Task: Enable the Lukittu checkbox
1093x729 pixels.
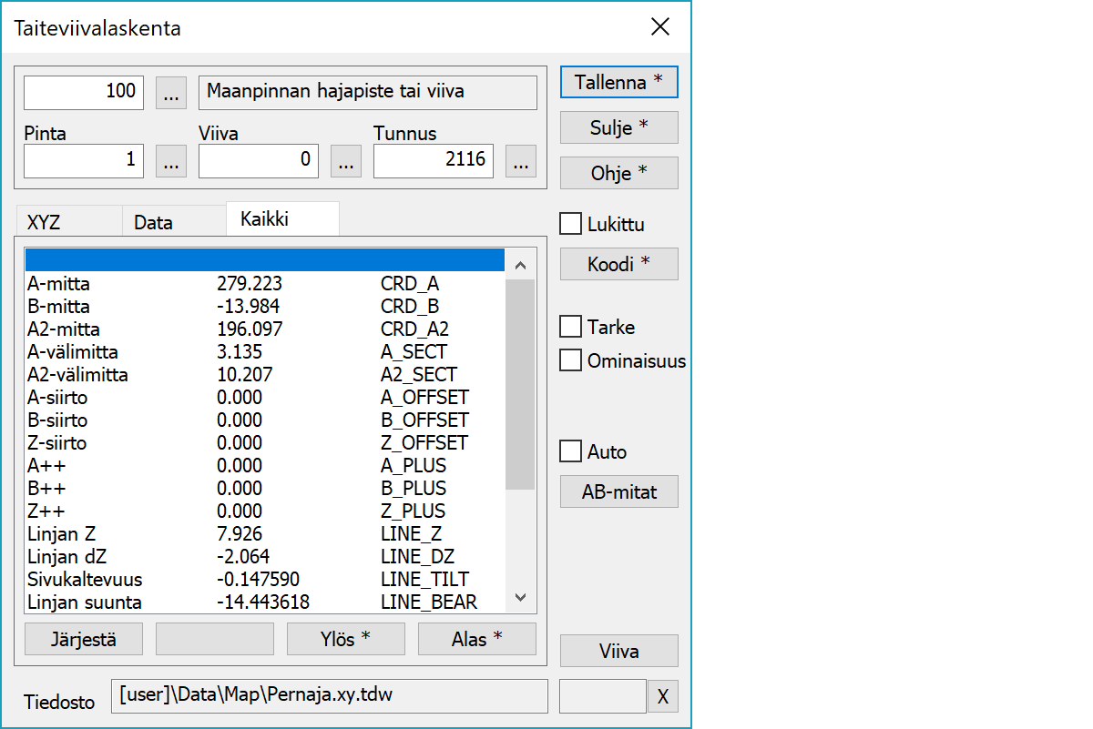Action: pyautogui.click(x=571, y=224)
